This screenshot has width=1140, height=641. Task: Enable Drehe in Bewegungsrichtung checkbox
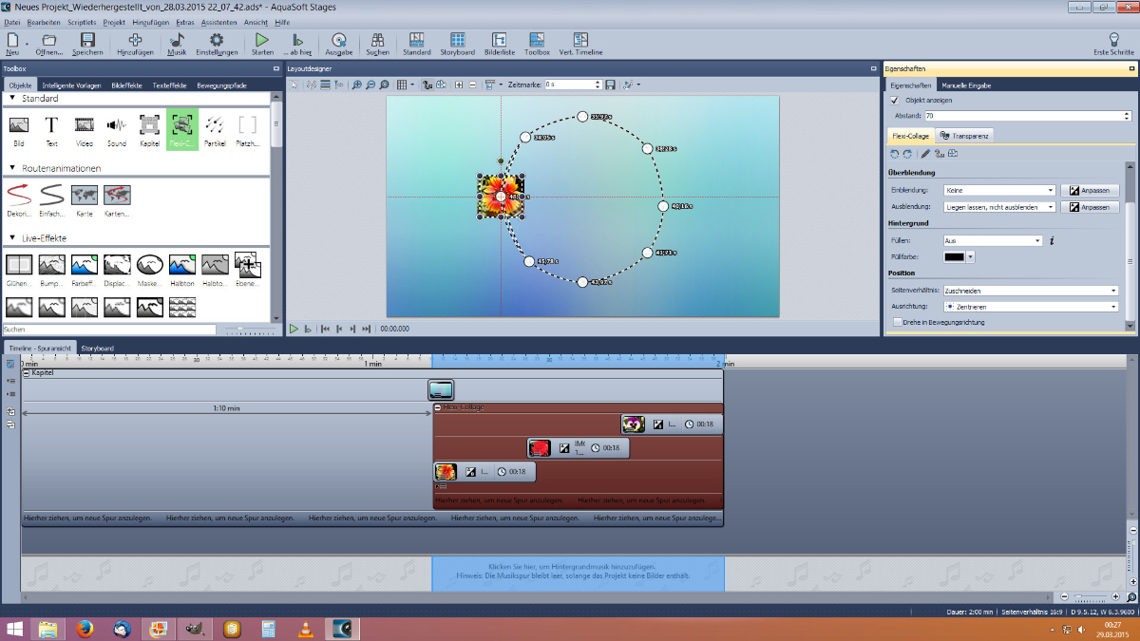click(x=897, y=322)
